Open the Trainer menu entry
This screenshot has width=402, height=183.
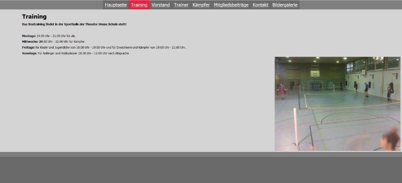(x=181, y=5)
